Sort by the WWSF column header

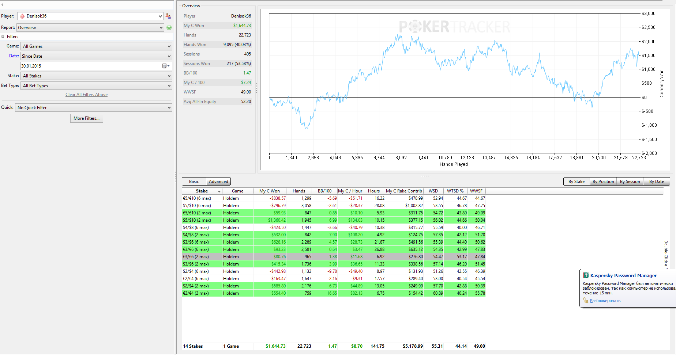476,191
